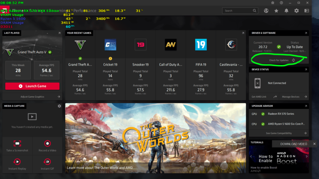319x179 pixels.
Task: Close the Download Video popup
Action: point(314,144)
